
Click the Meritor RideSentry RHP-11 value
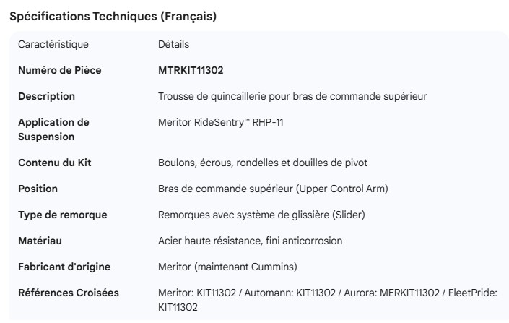220,123
